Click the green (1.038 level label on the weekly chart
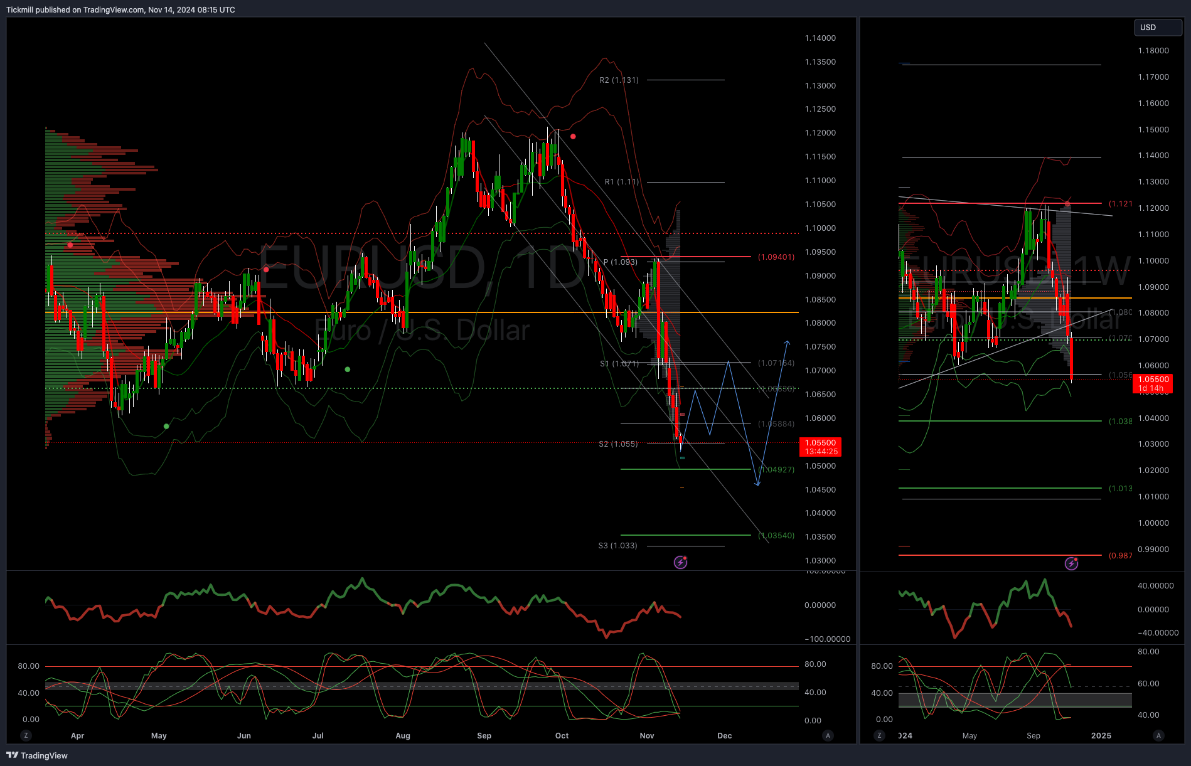This screenshot has width=1191, height=766. (x=1120, y=422)
